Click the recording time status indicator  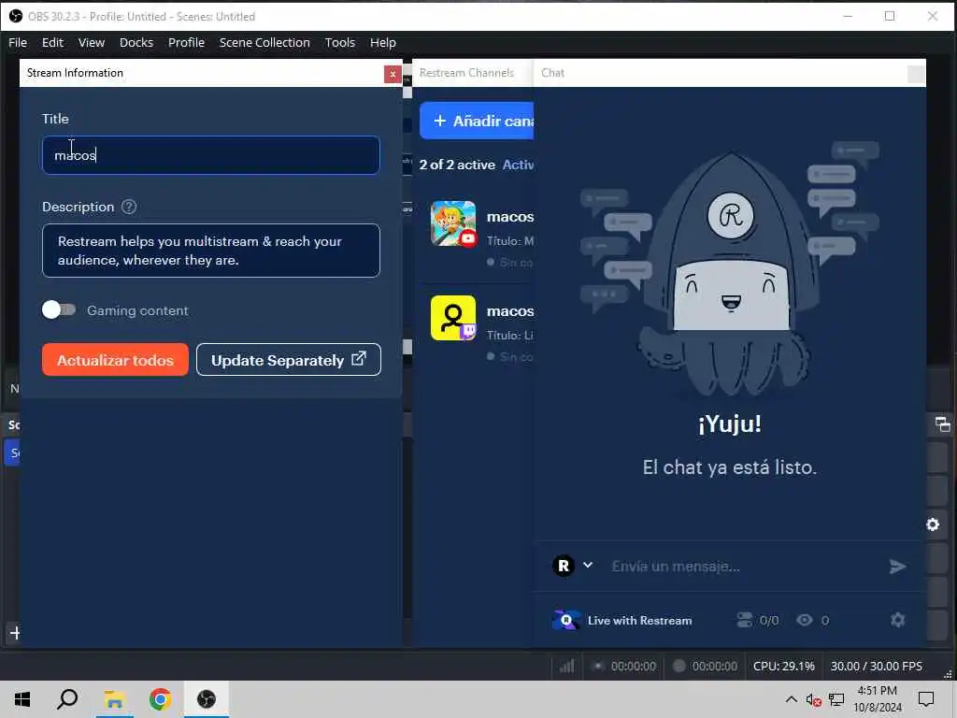(x=705, y=666)
